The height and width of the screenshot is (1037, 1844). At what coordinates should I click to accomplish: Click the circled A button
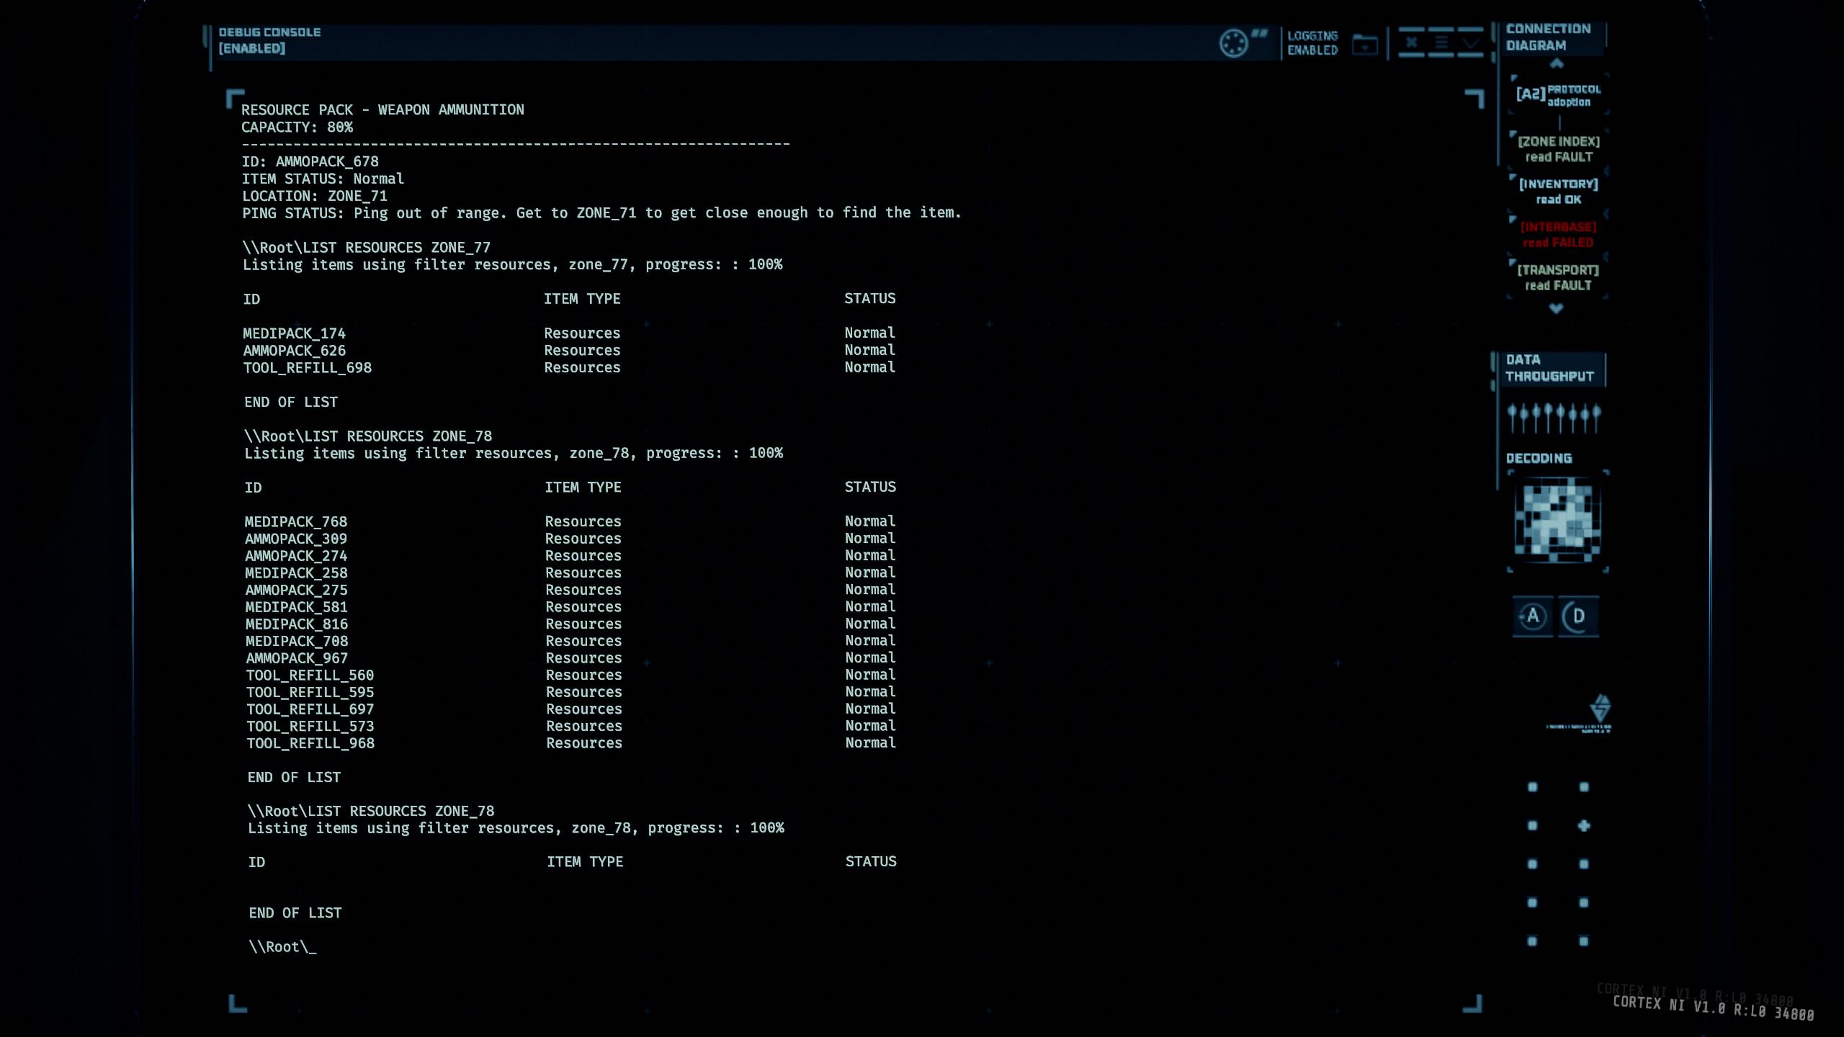[1532, 616]
